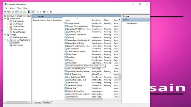Click the Disk Management icon in tree
Viewport: 191px width, 107px height.
pos(11,37)
